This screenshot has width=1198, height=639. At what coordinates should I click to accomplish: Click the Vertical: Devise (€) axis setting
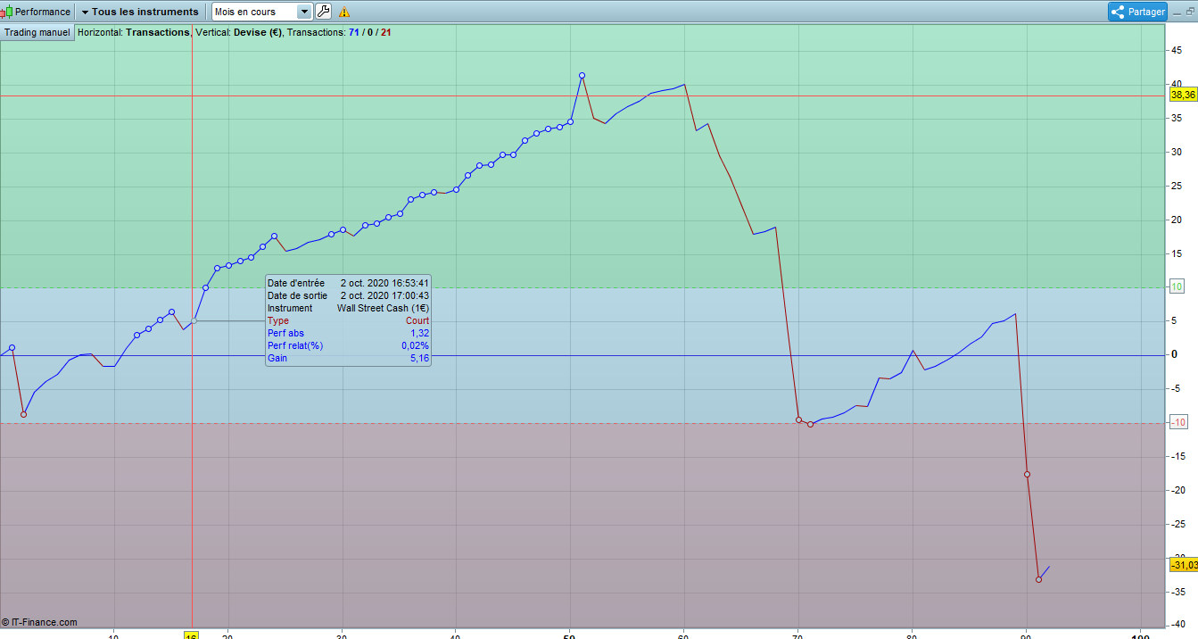[238, 32]
